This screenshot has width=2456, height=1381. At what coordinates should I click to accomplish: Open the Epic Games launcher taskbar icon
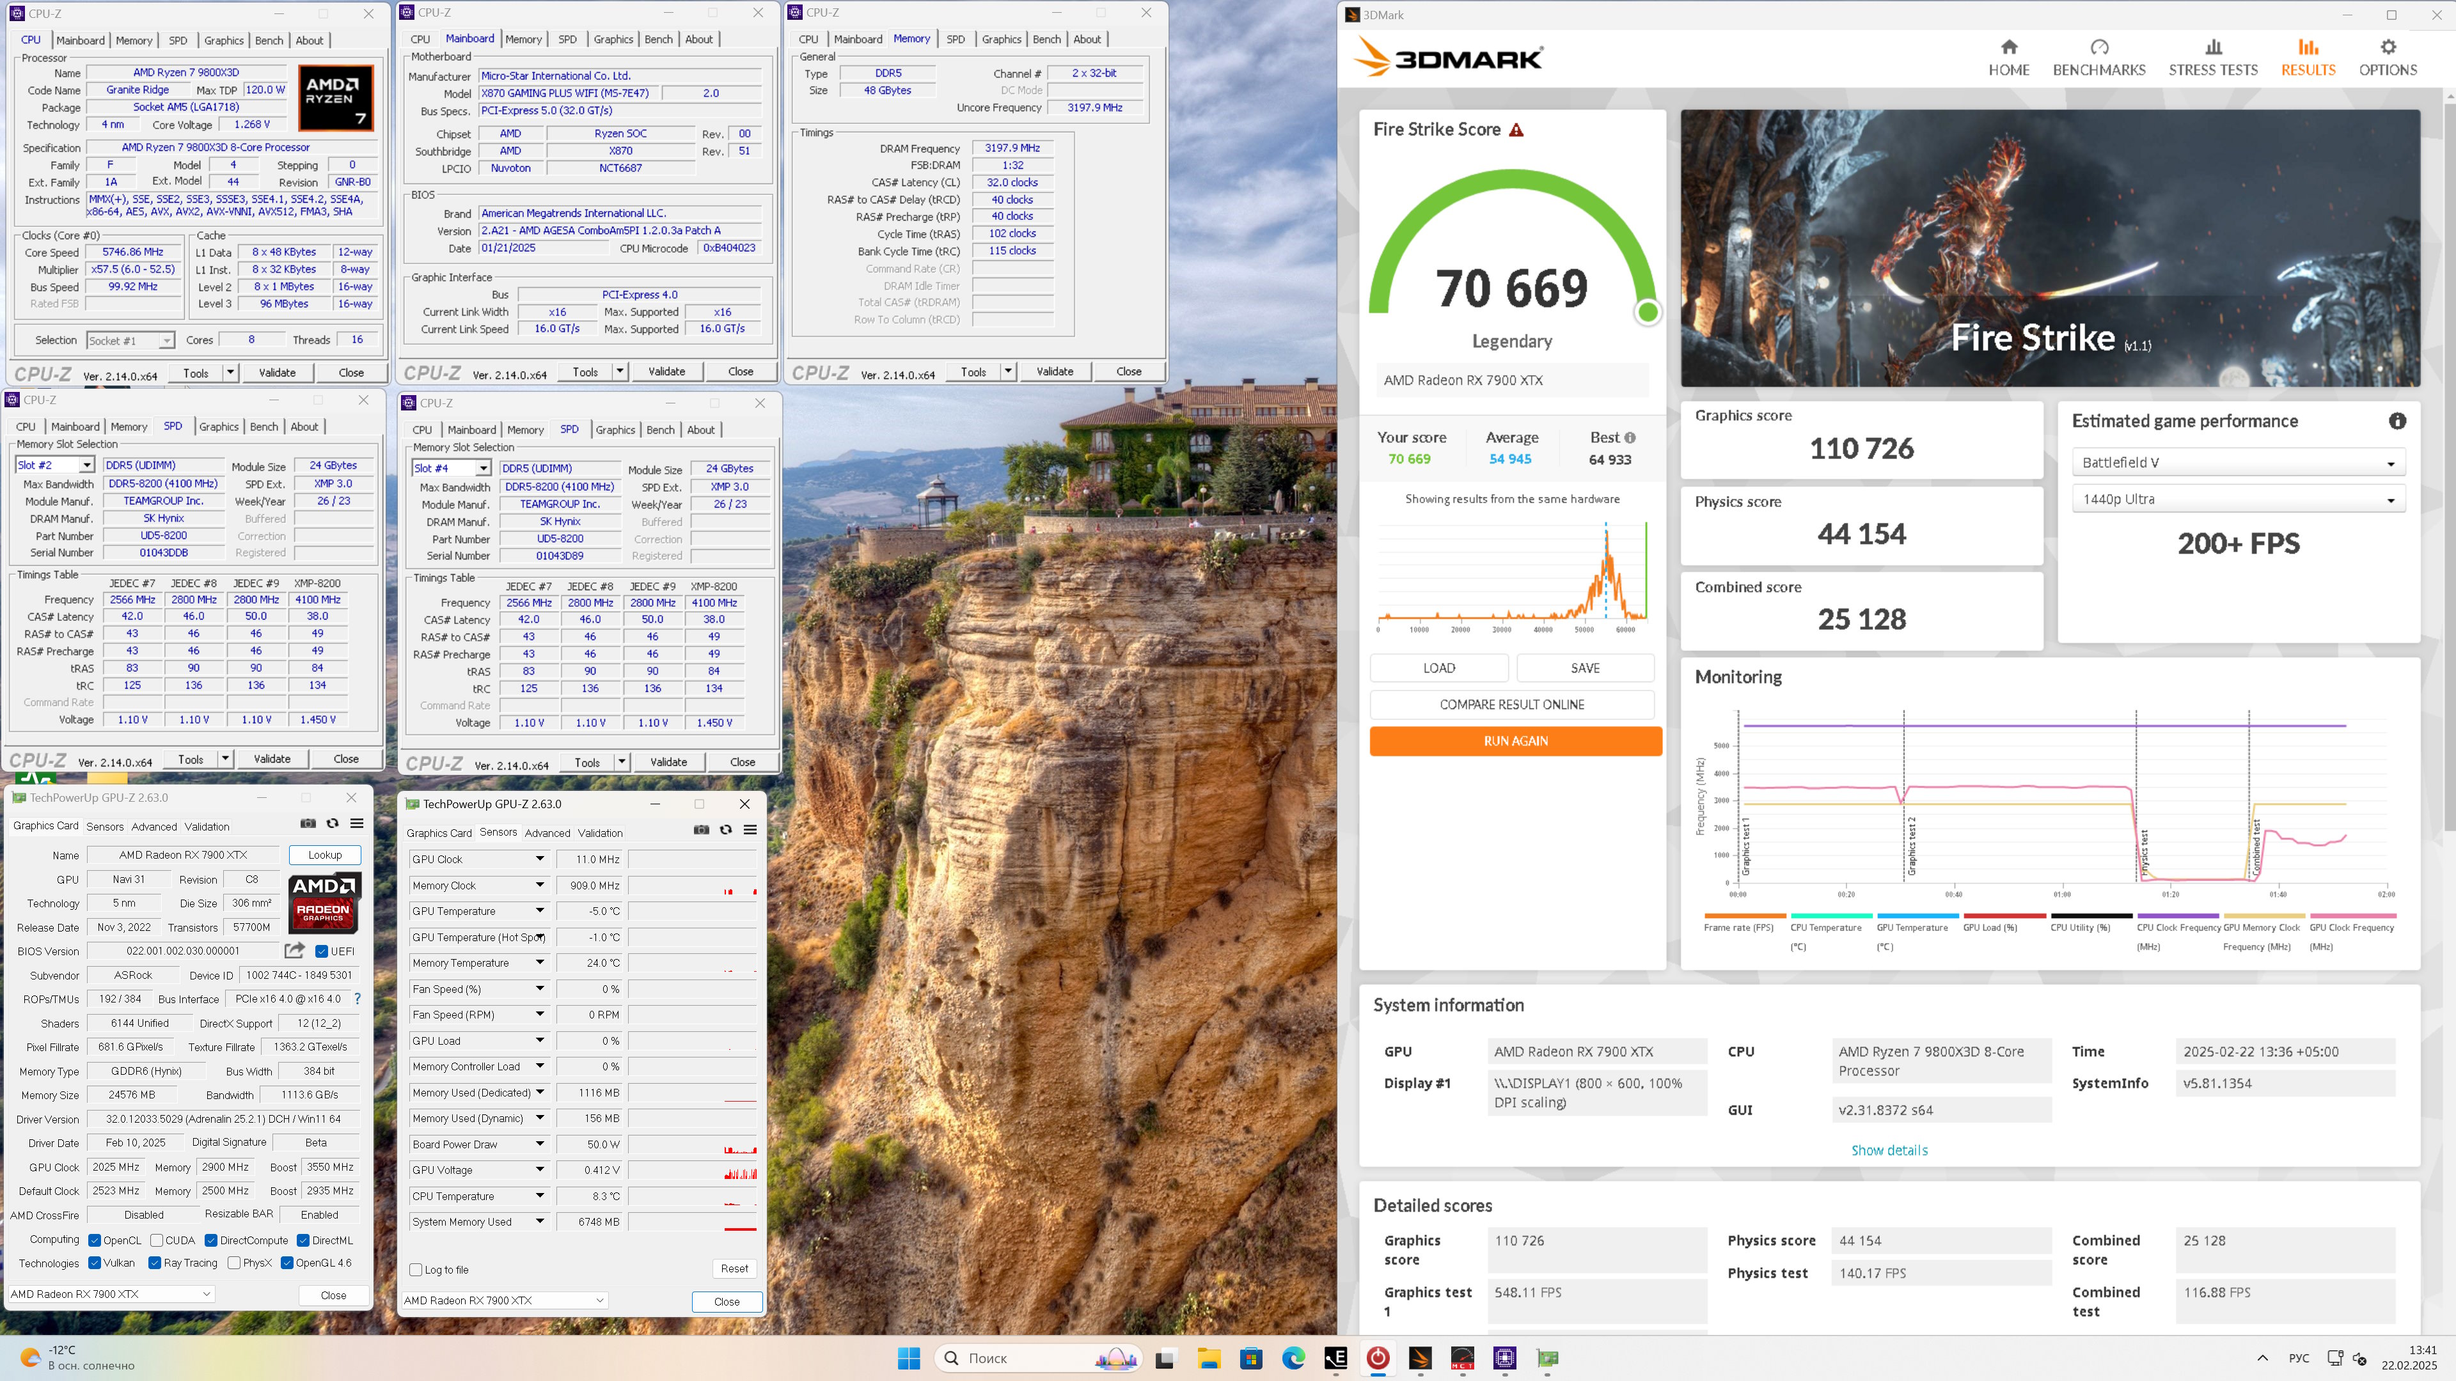pos(1335,1358)
